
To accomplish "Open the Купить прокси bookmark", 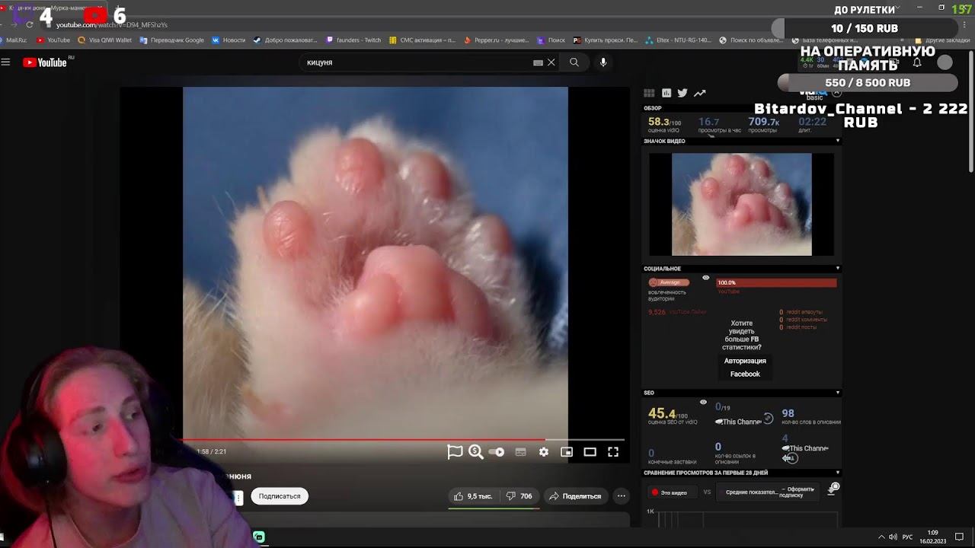I will click(x=606, y=40).
